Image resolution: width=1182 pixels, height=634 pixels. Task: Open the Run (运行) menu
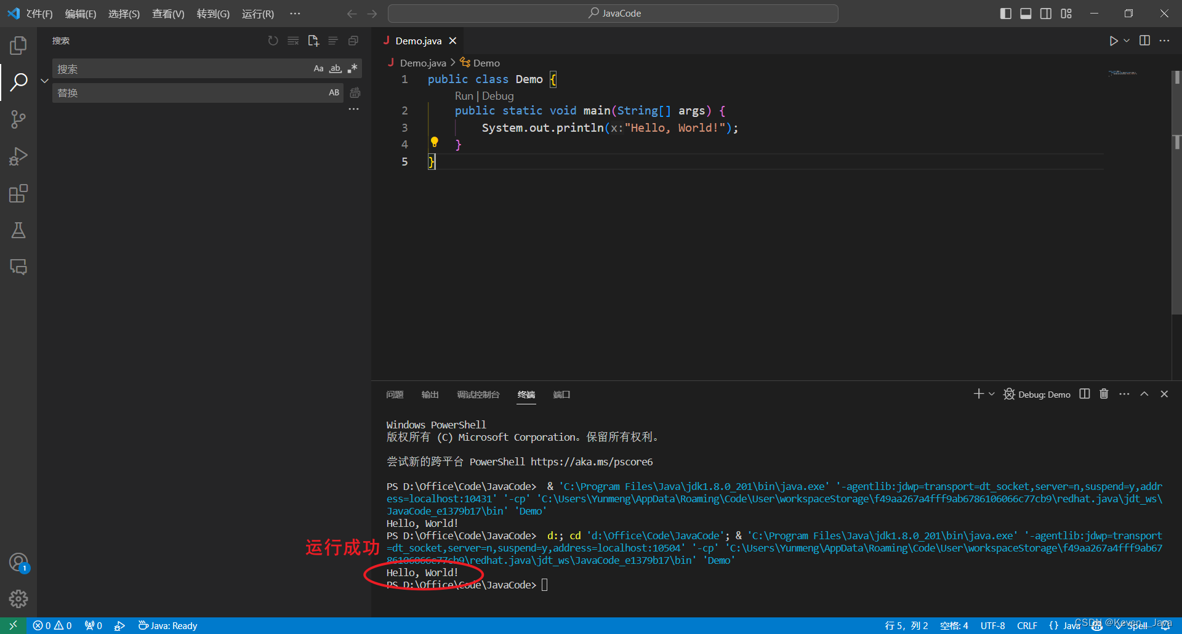click(258, 14)
